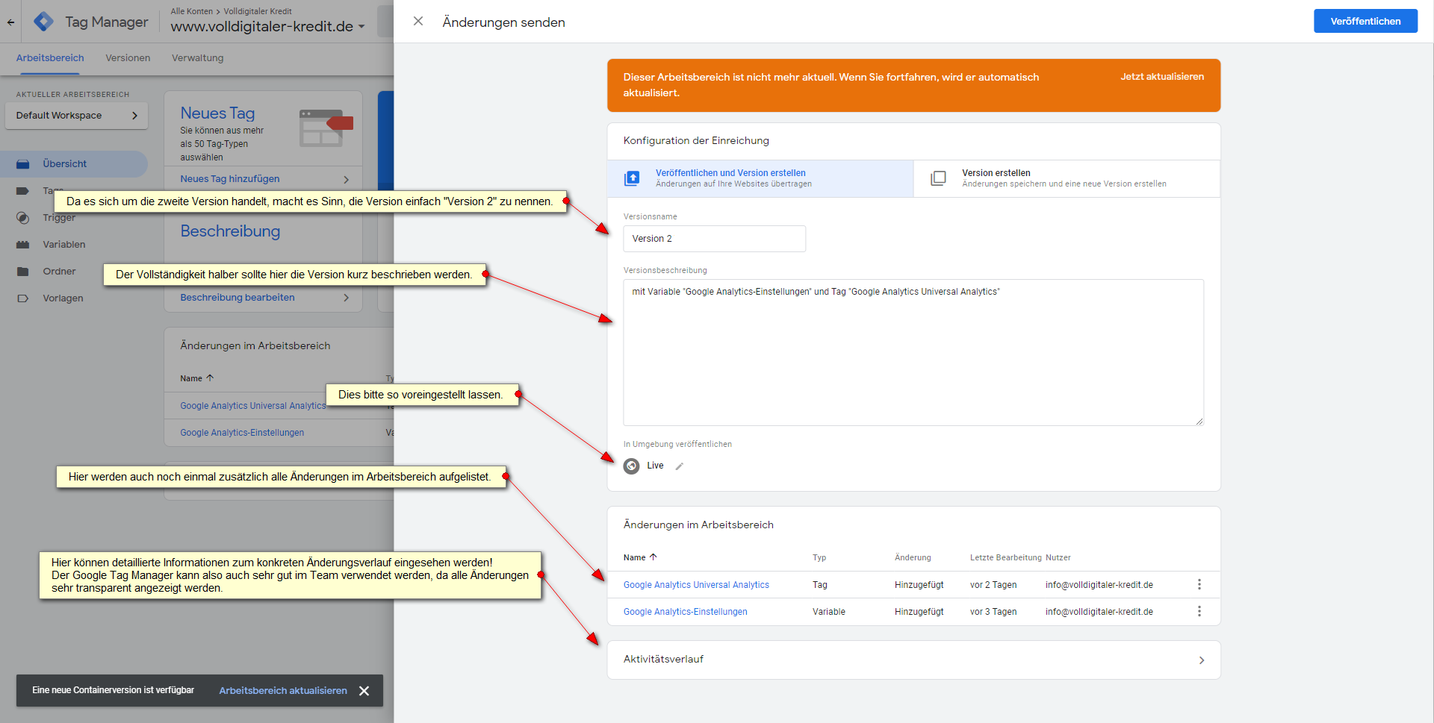Click the Live environment globe icon

(632, 466)
